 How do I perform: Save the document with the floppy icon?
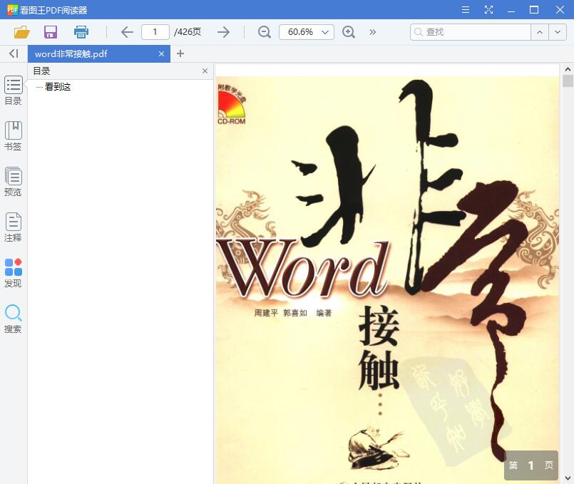click(x=51, y=32)
